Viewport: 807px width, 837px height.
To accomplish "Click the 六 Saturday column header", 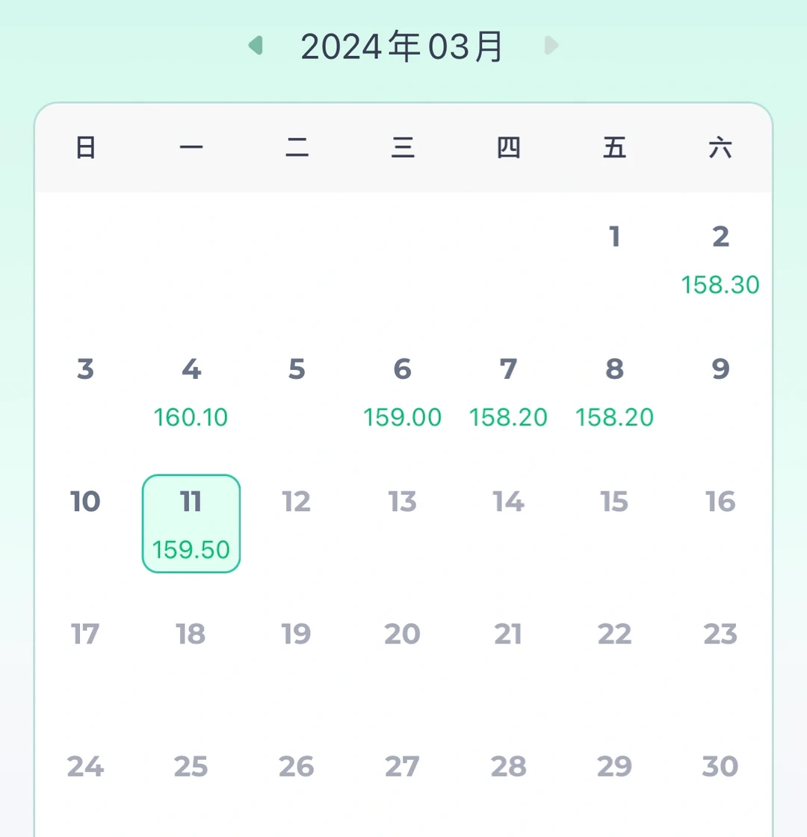I will point(720,147).
